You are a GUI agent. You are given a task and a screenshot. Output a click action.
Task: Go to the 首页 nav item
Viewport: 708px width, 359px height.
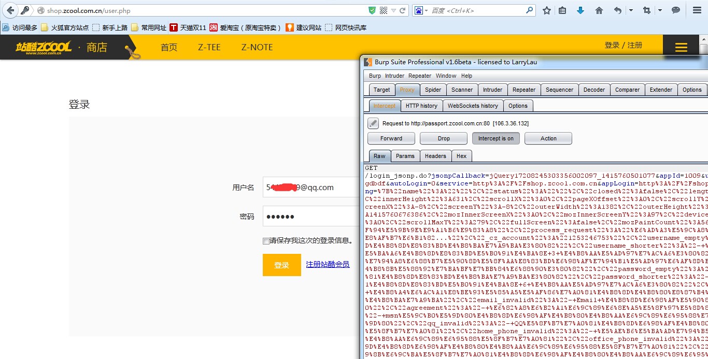pyautogui.click(x=169, y=47)
